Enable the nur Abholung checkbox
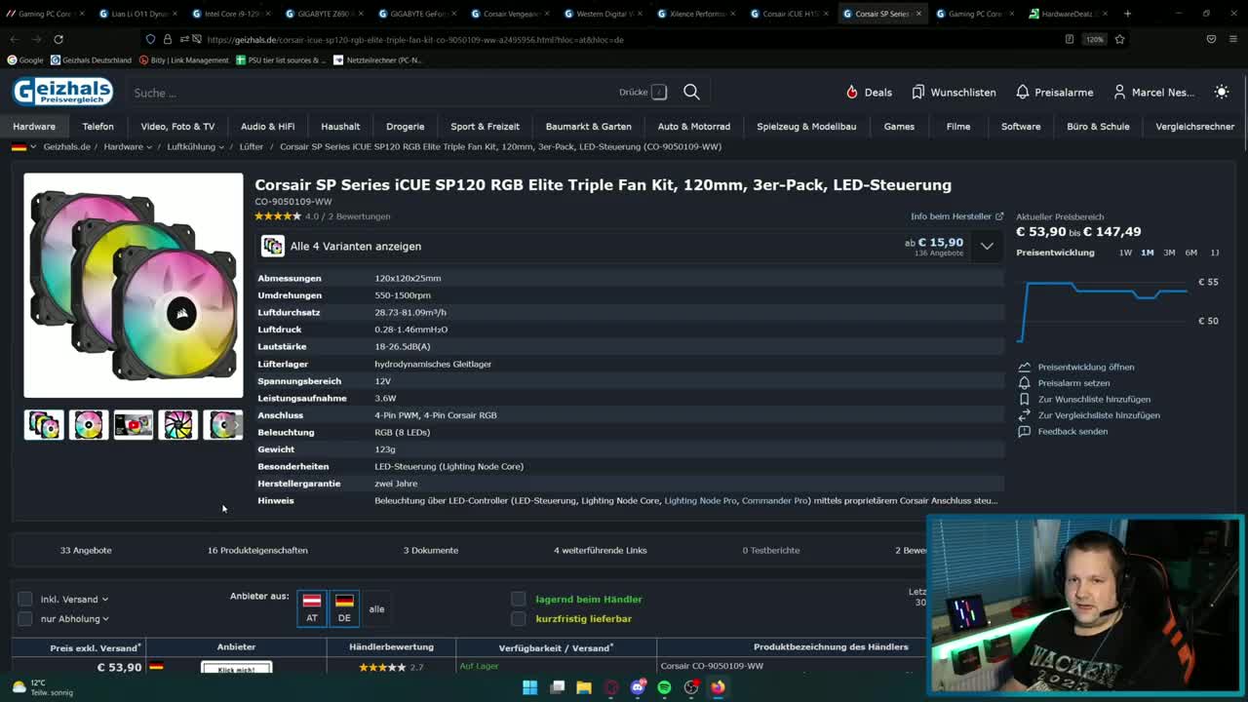Viewport: 1248px width, 702px height. coord(25,618)
